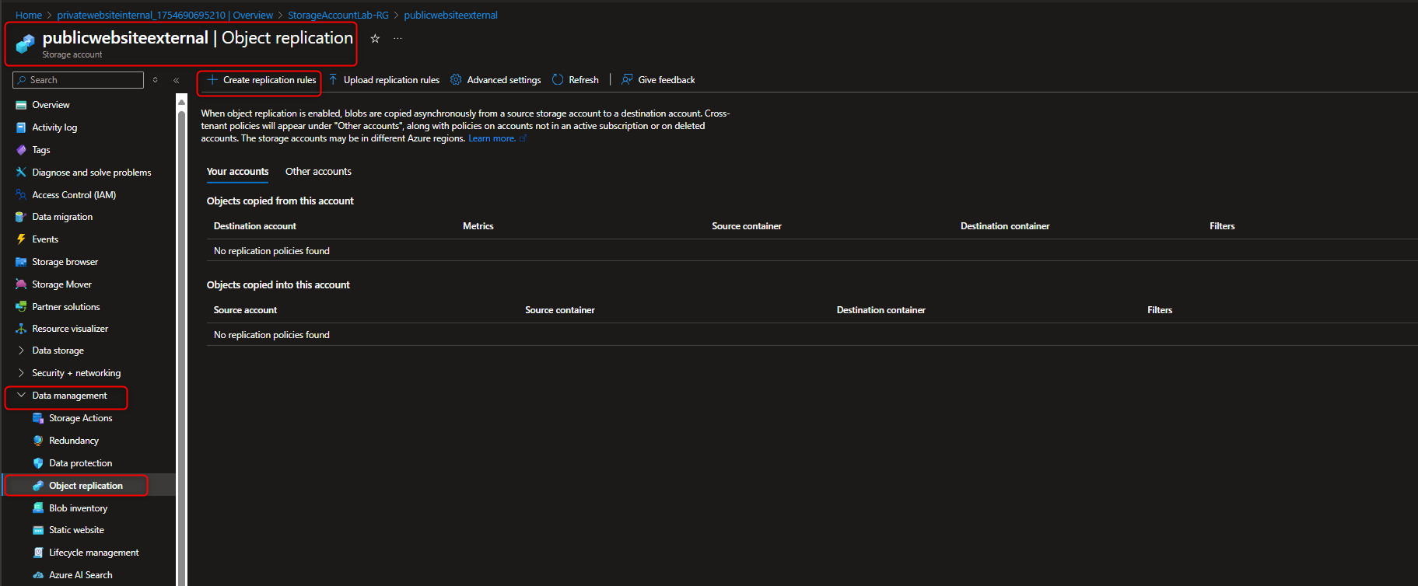Click the Diagnose and solve problems icon

[21, 173]
